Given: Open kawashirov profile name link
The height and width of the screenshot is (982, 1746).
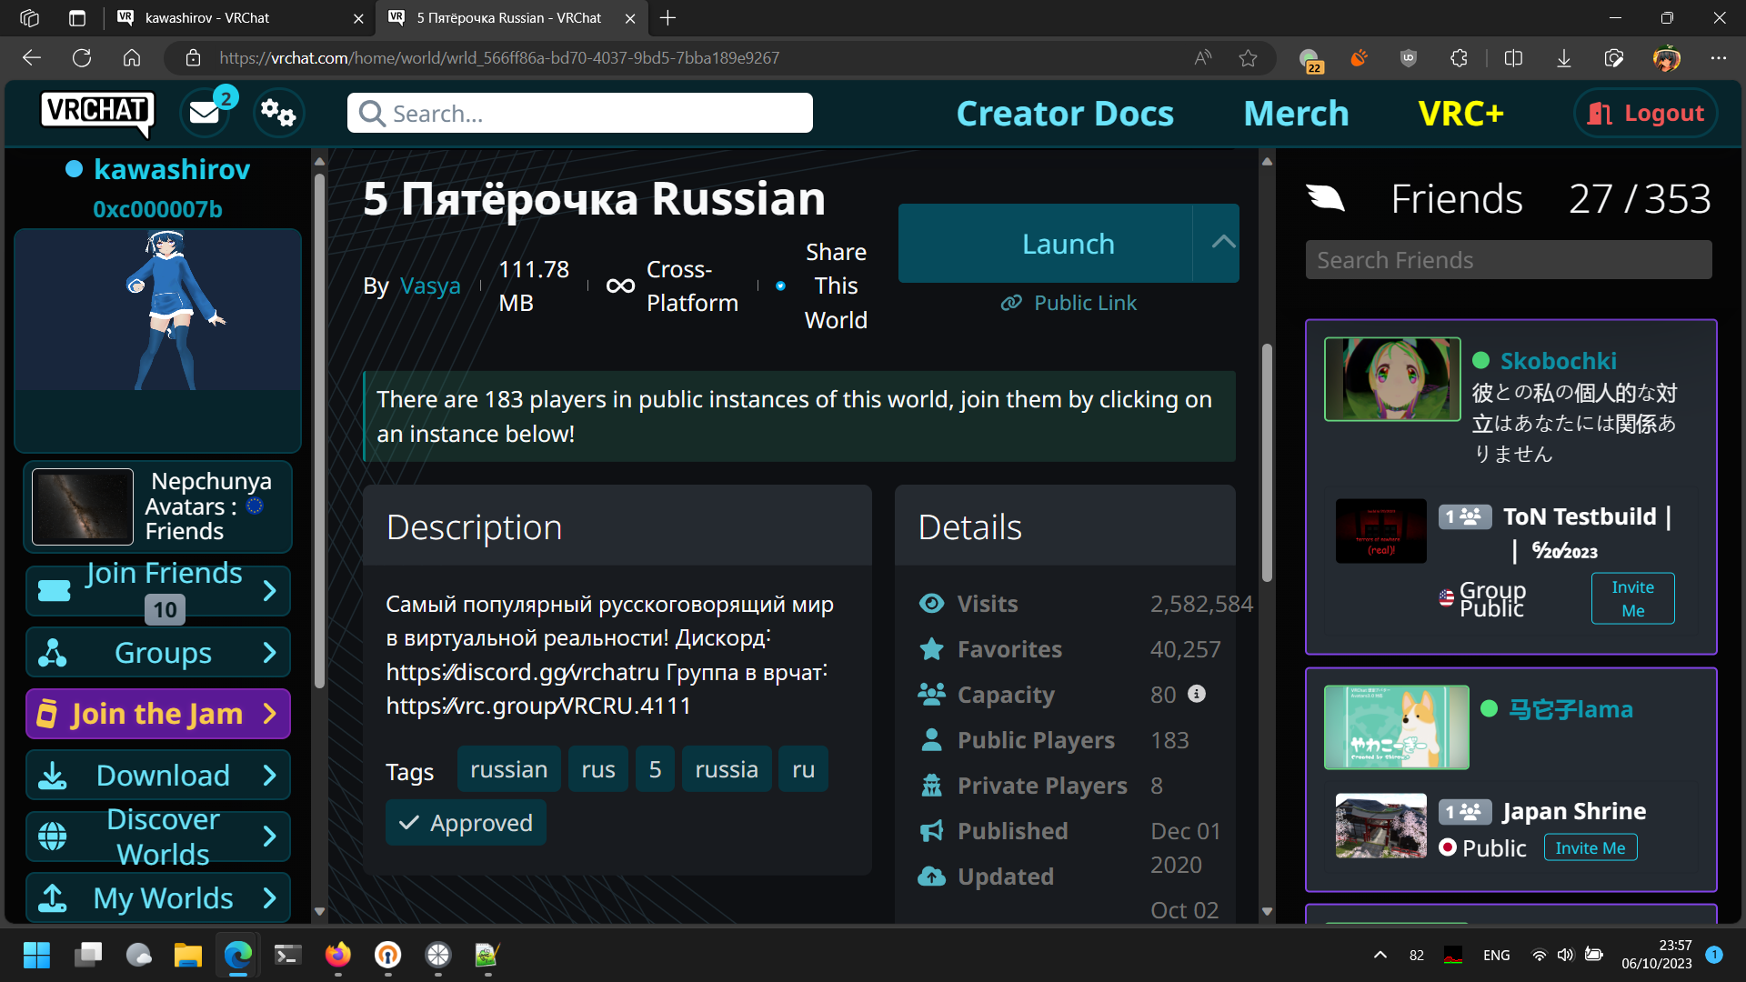Looking at the screenshot, I should (x=172, y=169).
